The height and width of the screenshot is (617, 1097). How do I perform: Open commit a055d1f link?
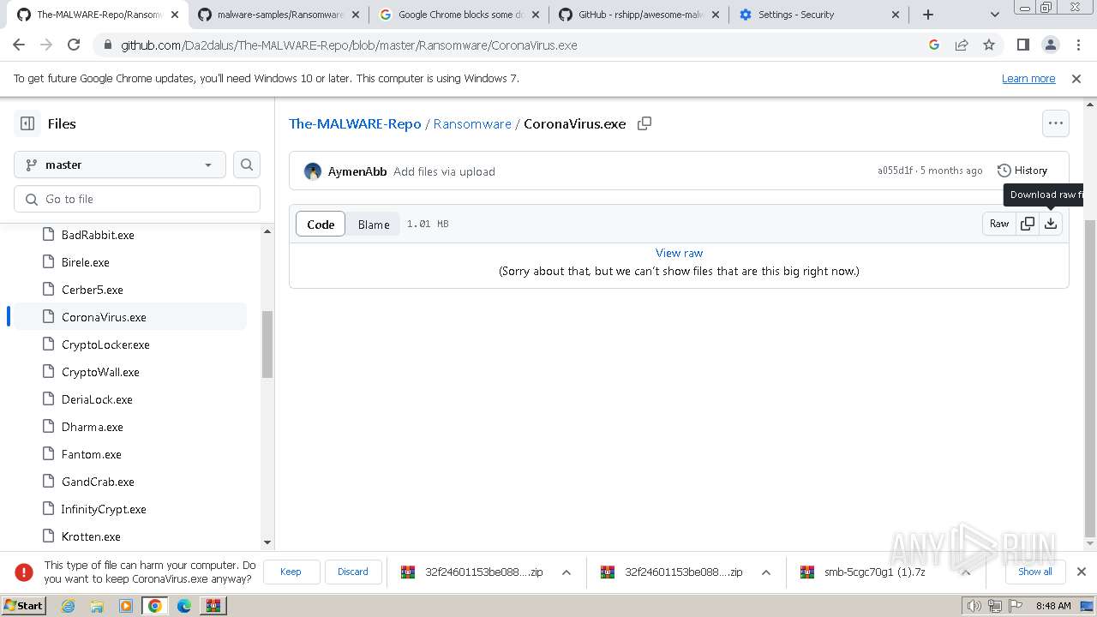click(896, 171)
